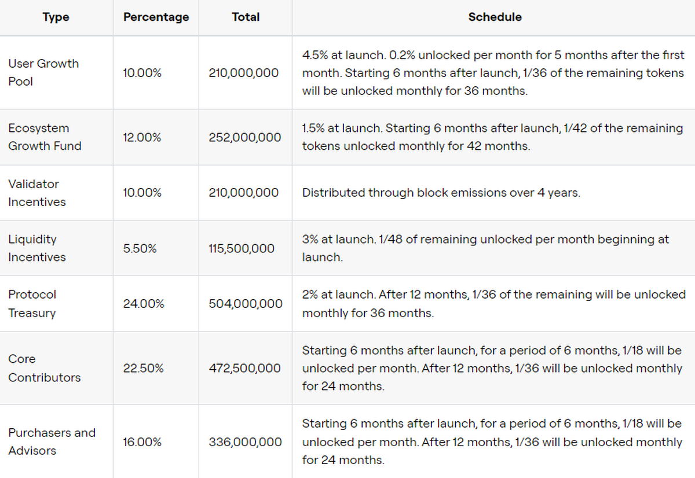Select the Protocol Treasury cell

coord(32,304)
